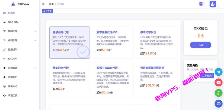Screen dimensions: 224x110
Task: Select the 静态住宅代理(ISP) card title
Action: [x=107, y=32]
